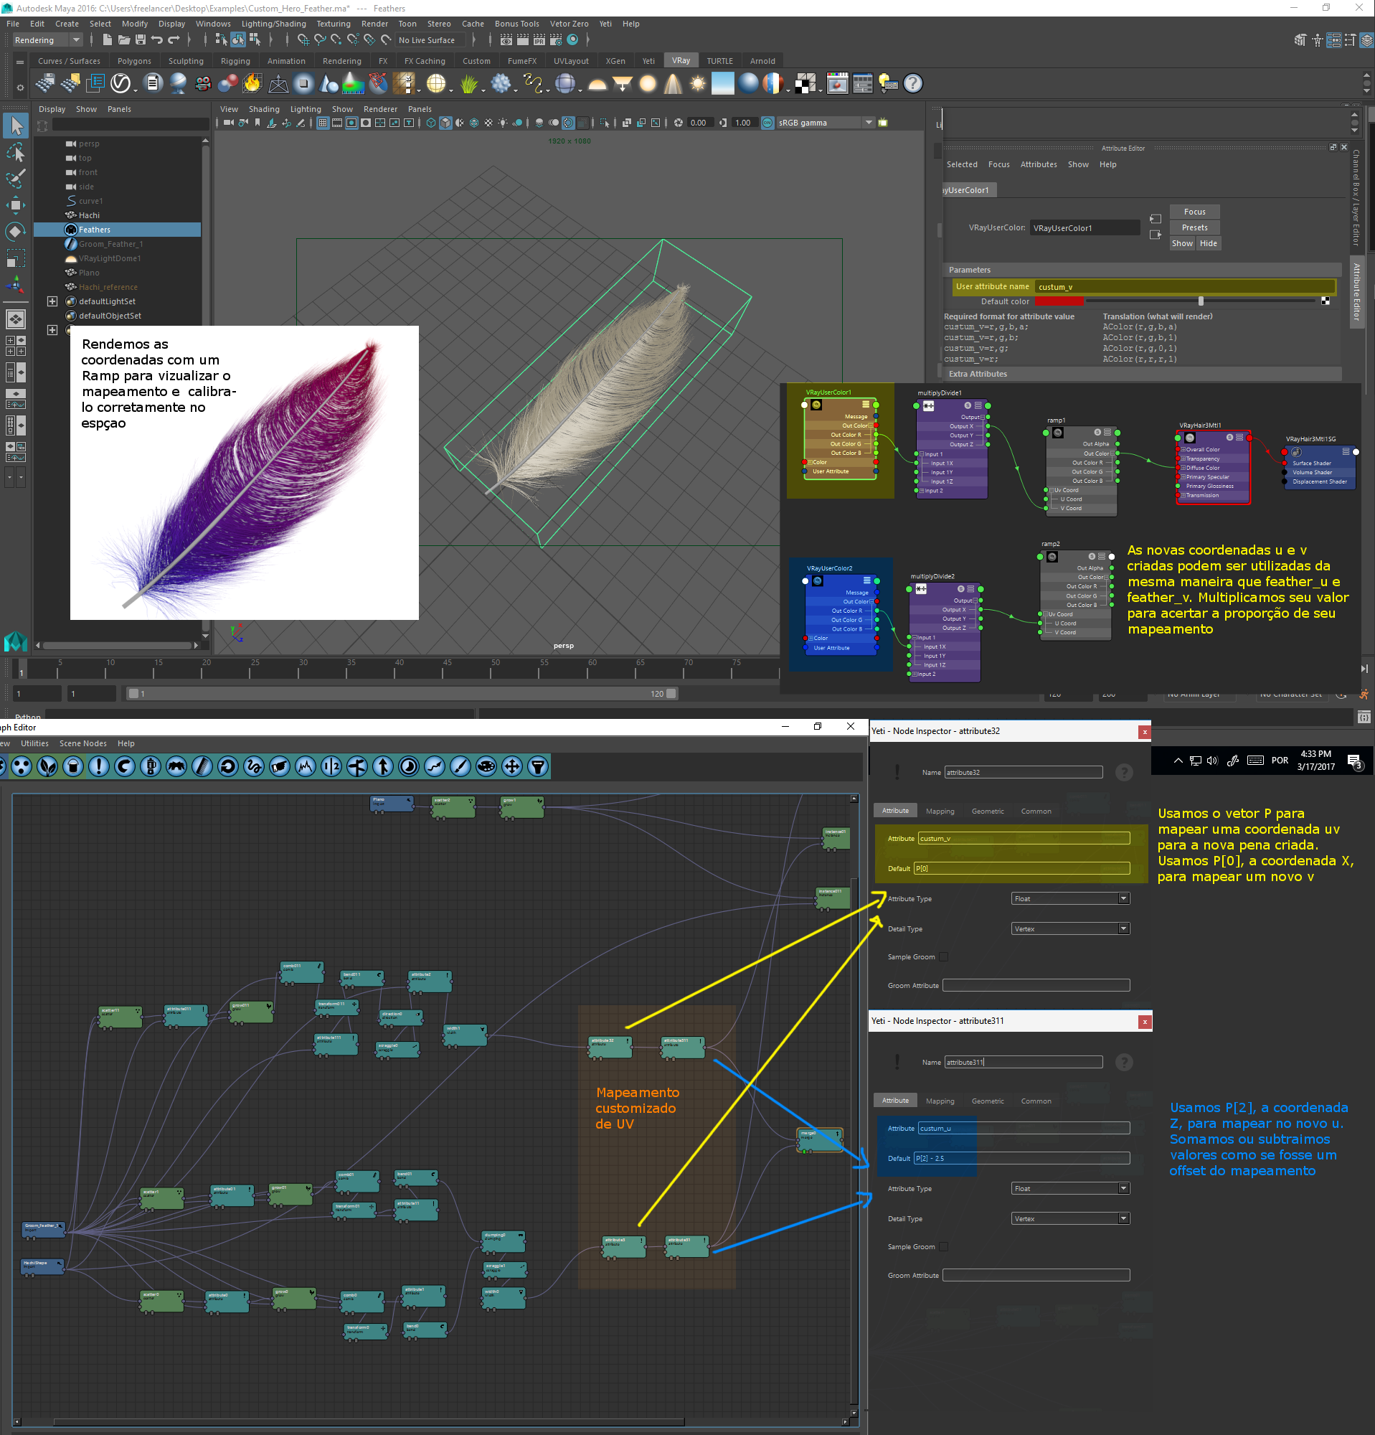Expand the defaultLightSet tree item
The width and height of the screenshot is (1375, 1435).
(x=52, y=301)
